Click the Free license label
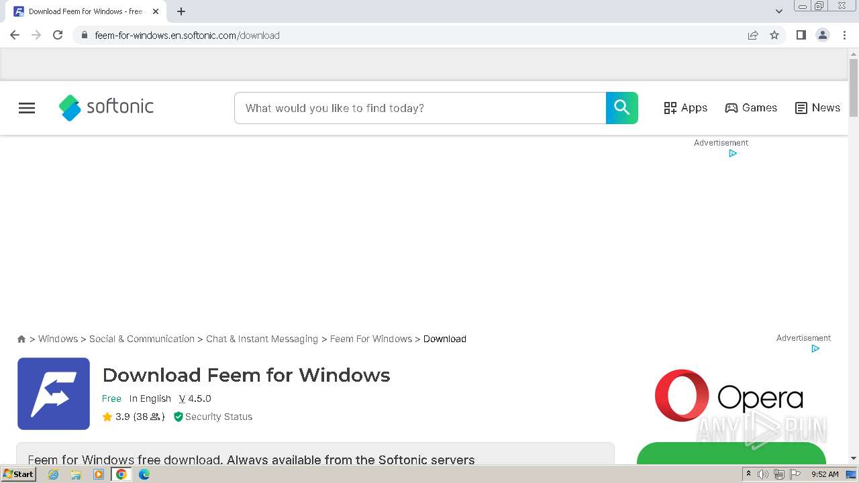859x483 pixels. tap(111, 398)
